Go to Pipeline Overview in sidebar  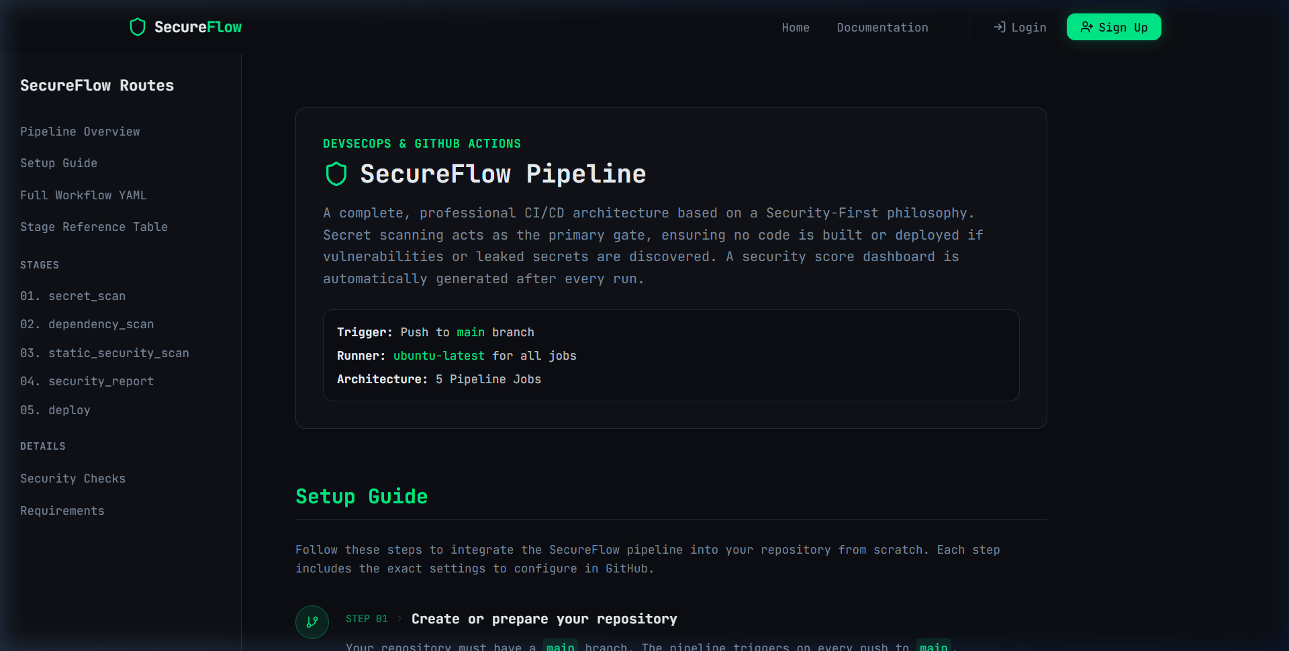point(80,132)
